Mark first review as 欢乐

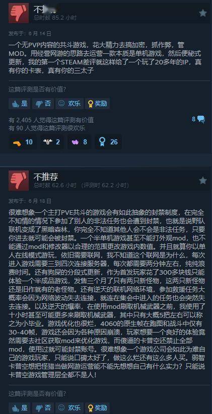(69, 104)
